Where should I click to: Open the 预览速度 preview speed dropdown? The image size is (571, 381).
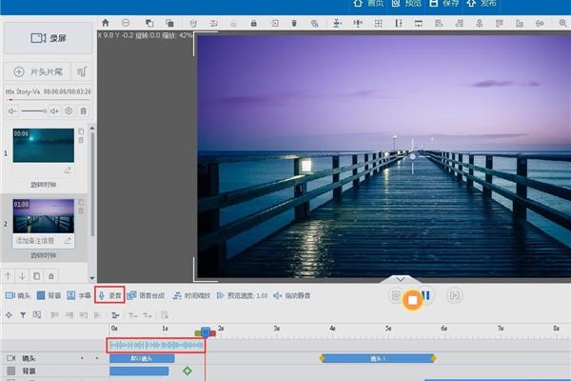[243, 295]
